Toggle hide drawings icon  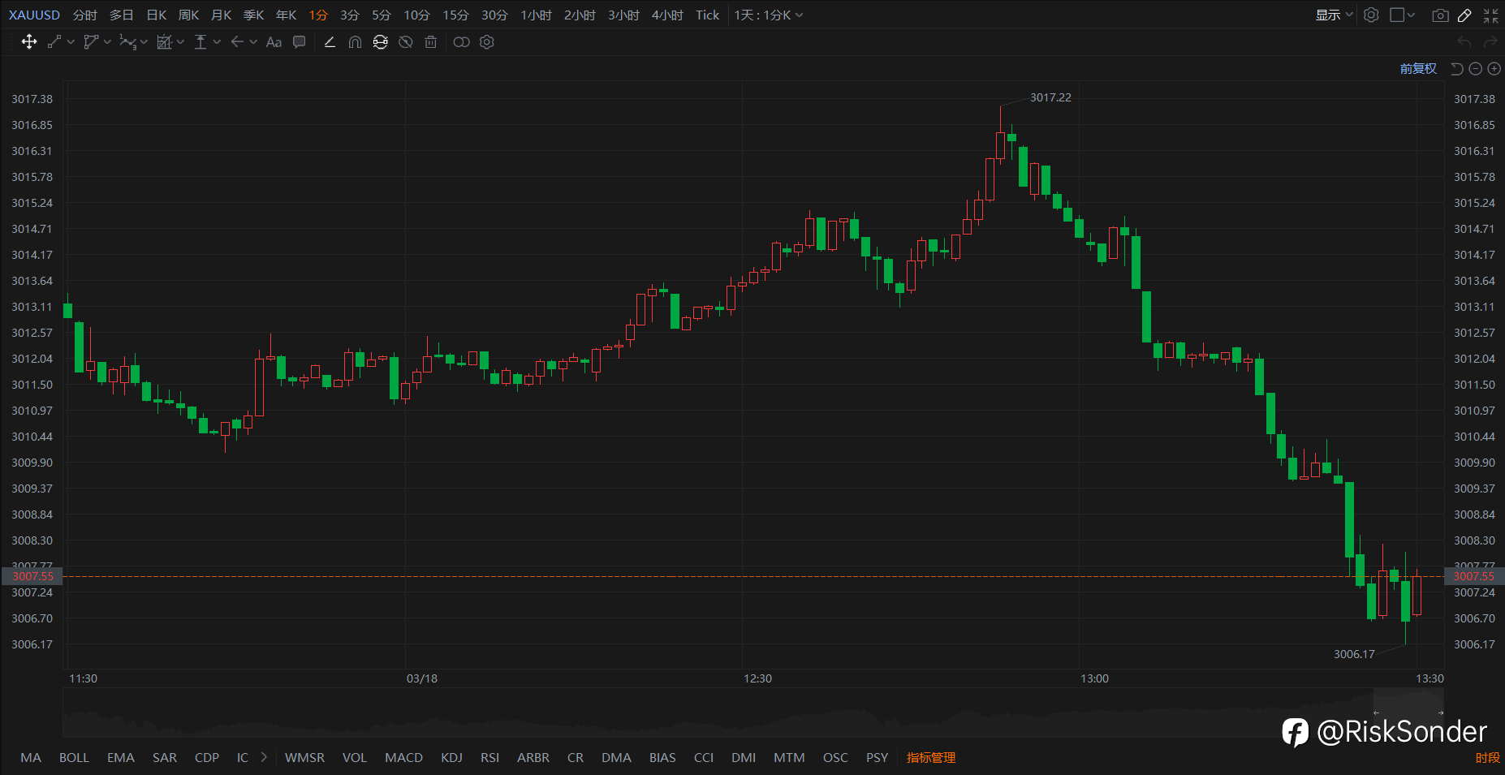pyautogui.click(x=406, y=42)
